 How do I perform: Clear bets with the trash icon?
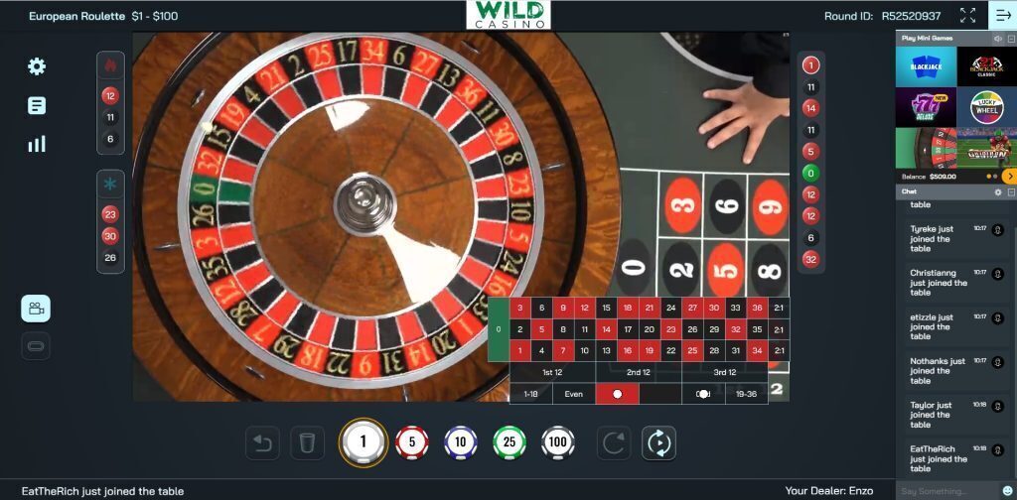point(308,443)
